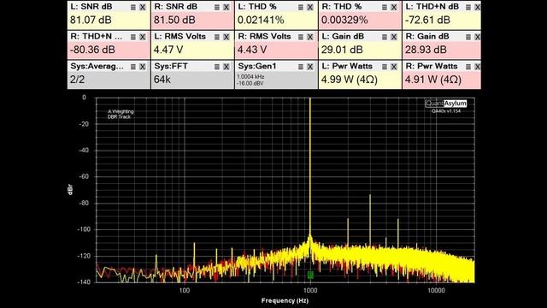Image resolution: width=547 pixels, height=308 pixels.
Task: Close the L: THD % tile
Action: (x=309, y=7)
